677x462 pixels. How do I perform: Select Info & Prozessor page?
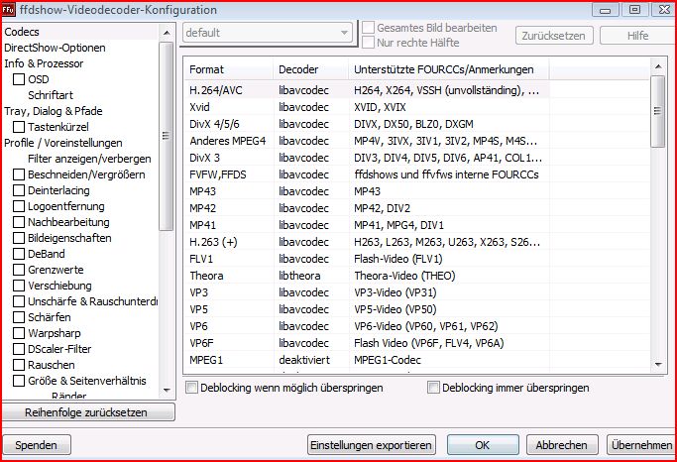click(44, 63)
